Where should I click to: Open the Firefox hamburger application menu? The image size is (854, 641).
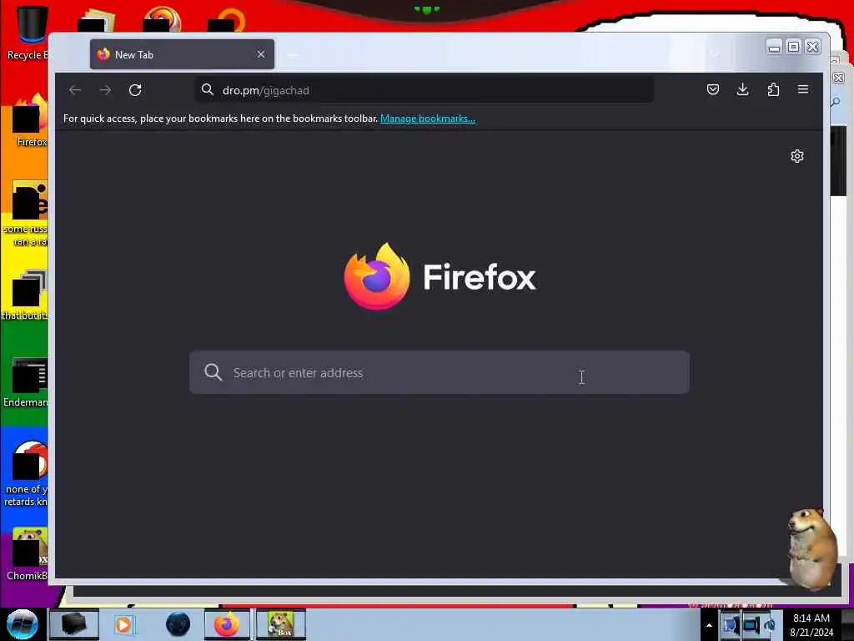point(803,89)
